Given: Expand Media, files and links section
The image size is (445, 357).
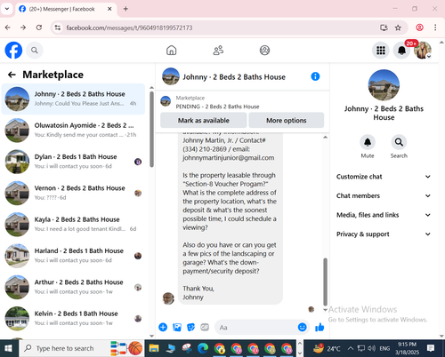Looking at the screenshot, I should click(x=384, y=215).
